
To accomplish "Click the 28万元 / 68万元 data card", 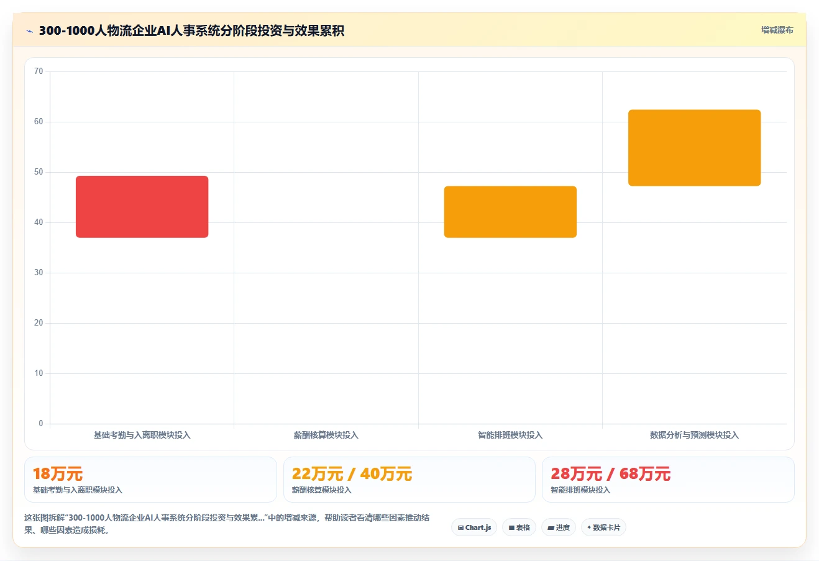I will point(668,480).
